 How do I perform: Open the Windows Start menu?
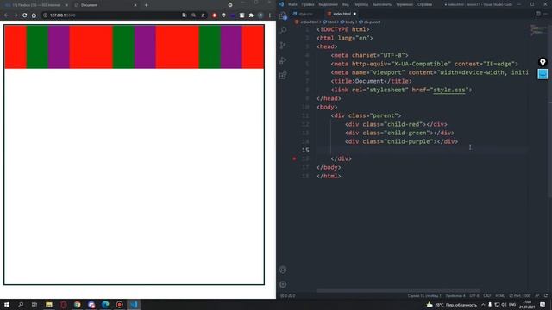coord(7,305)
